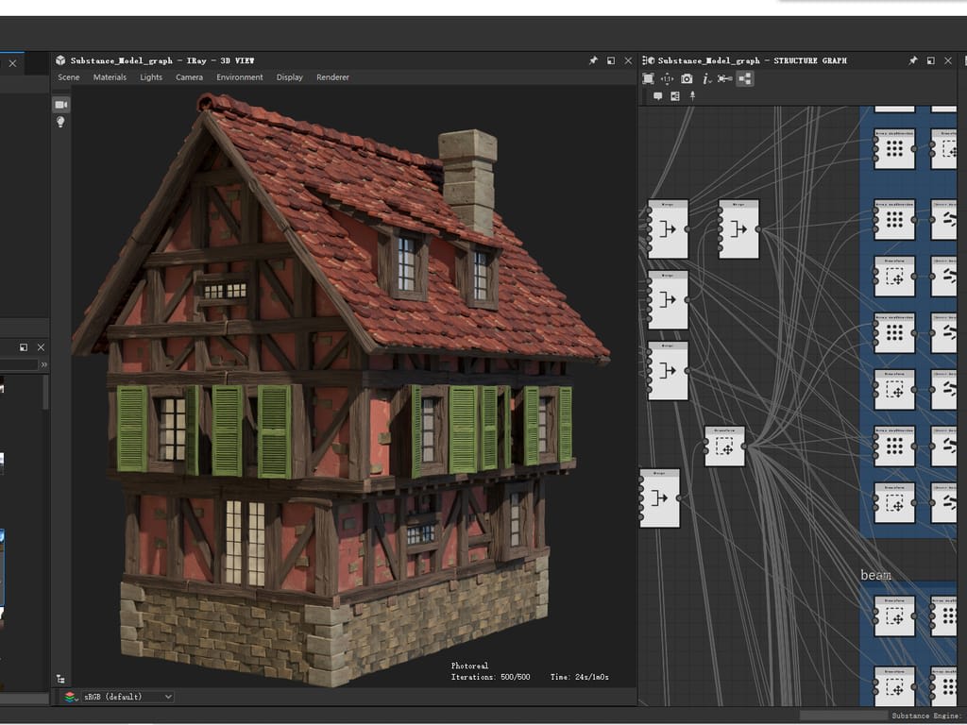
Task: Toggle pin on the Structure Graph panel
Action: tap(912, 60)
